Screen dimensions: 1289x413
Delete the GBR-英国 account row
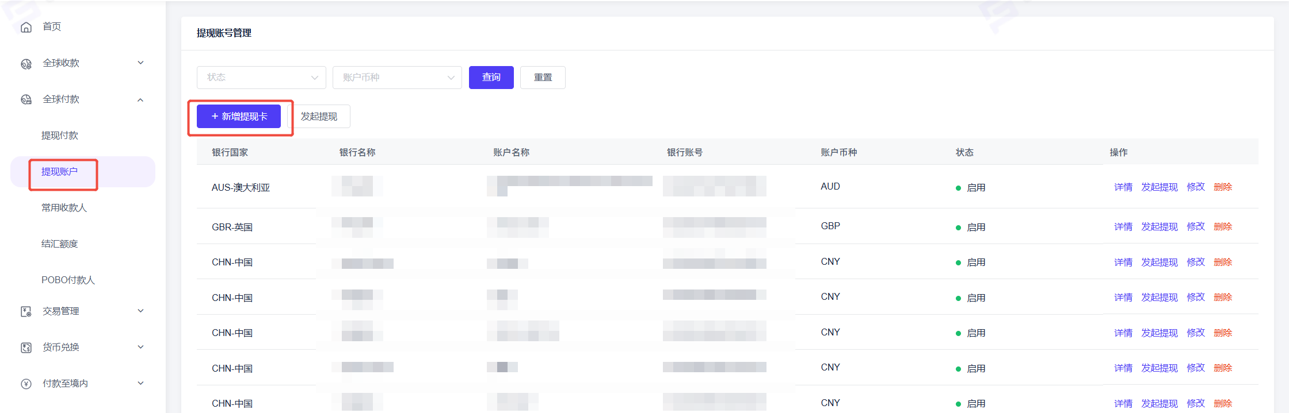(x=1223, y=227)
